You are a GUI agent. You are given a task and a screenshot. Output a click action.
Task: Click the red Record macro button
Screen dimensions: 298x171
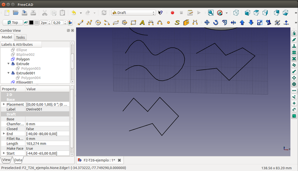click(x=172, y=13)
